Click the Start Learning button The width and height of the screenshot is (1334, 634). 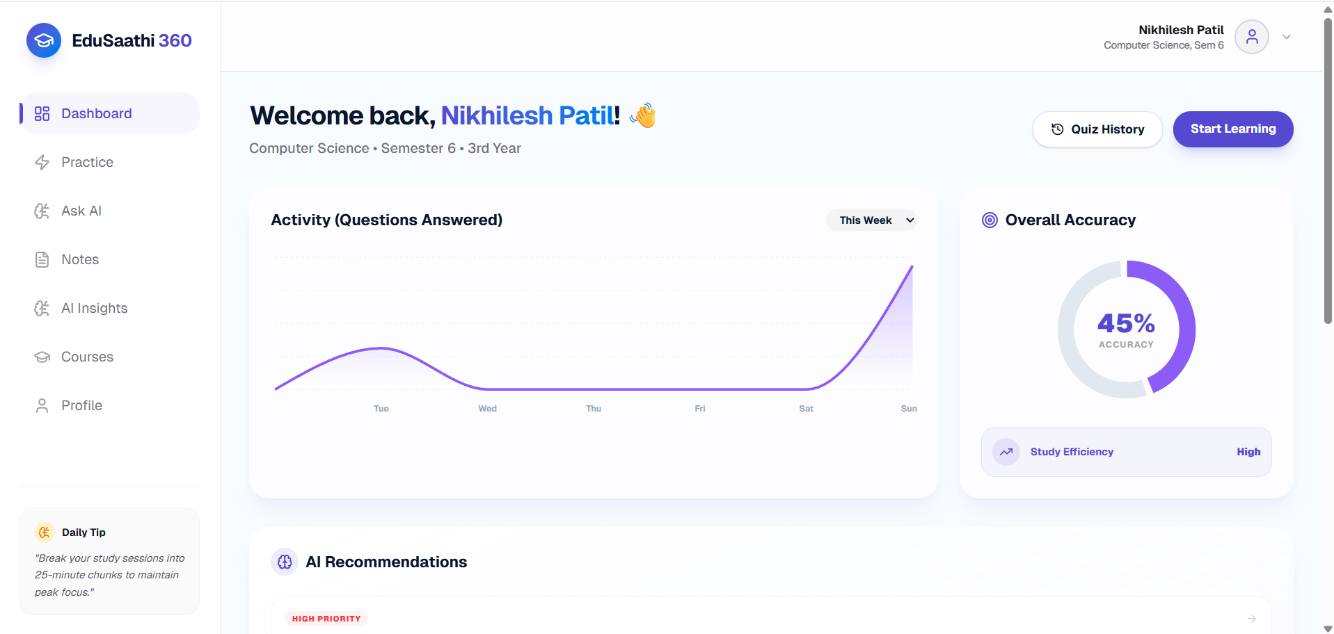1233,129
